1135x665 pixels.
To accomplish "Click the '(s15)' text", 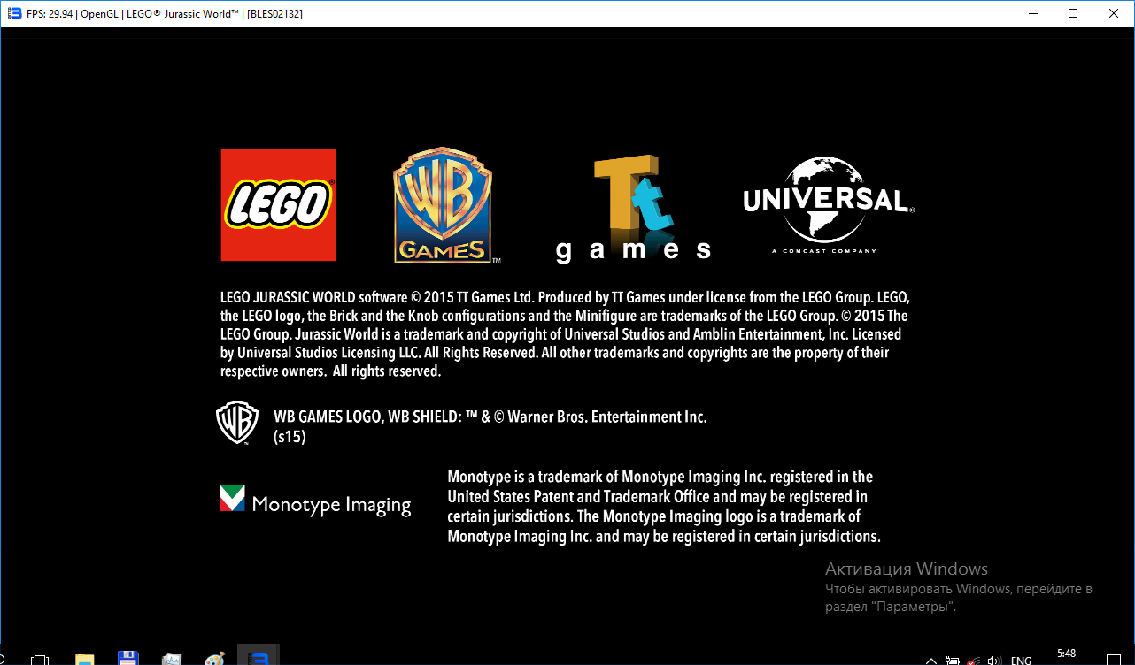I will click(290, 437).
